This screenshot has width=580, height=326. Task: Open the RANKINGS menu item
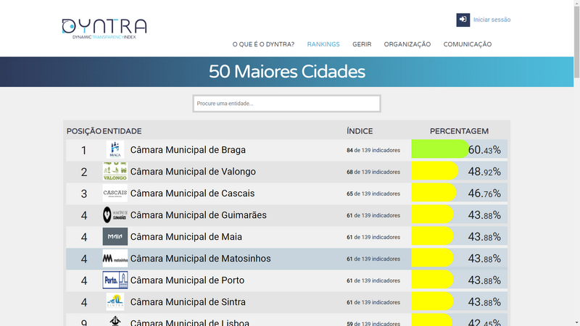point(323,44)
